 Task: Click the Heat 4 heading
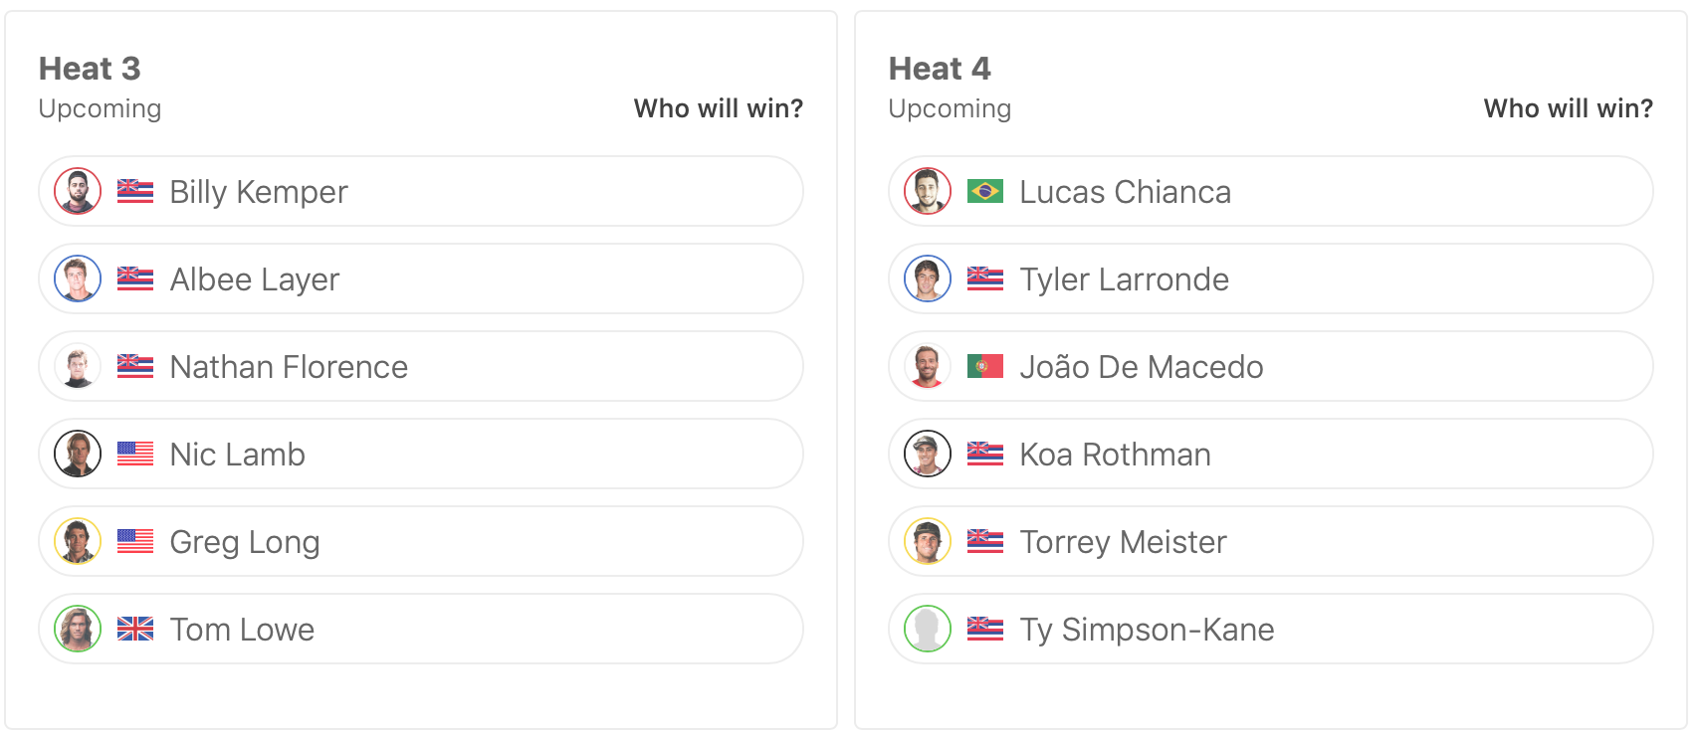click(940, 69)
